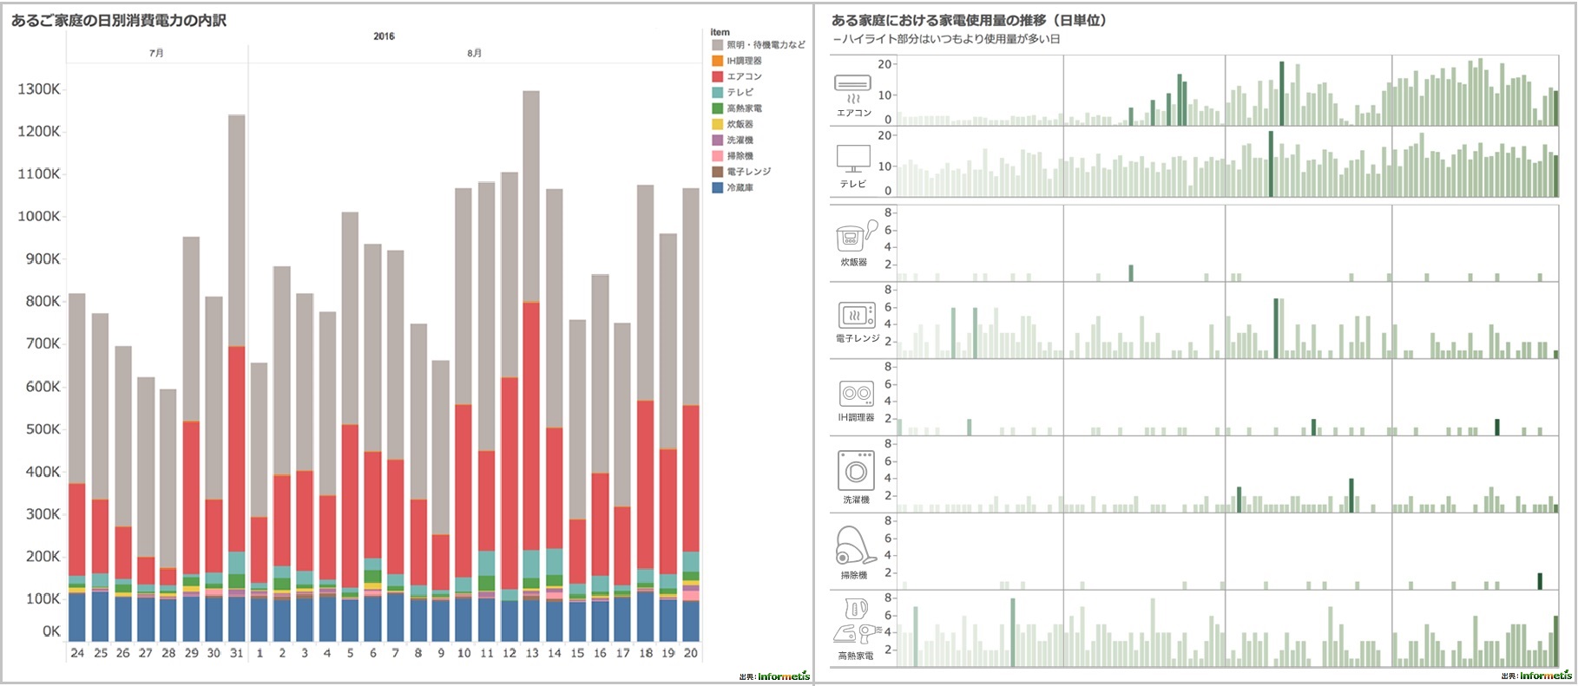Select the microwave oven icon
Viewport: 1578px width, 686px height.
[x=857, y=315]
